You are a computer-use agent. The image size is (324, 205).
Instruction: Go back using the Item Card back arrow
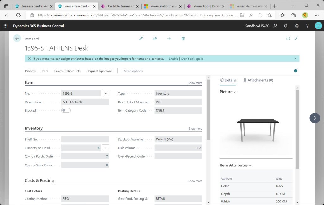pos(17,38)
